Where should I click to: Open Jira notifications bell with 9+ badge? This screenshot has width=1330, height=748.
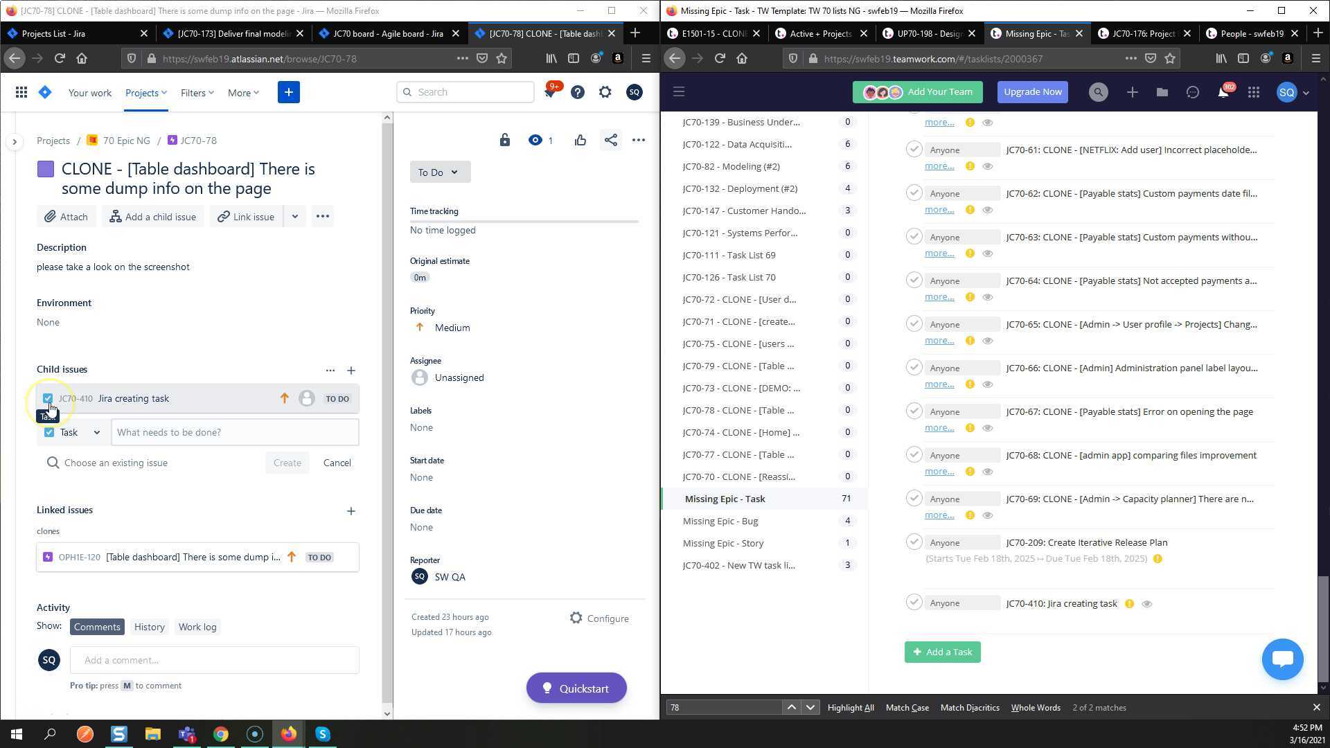pos(550,92)
